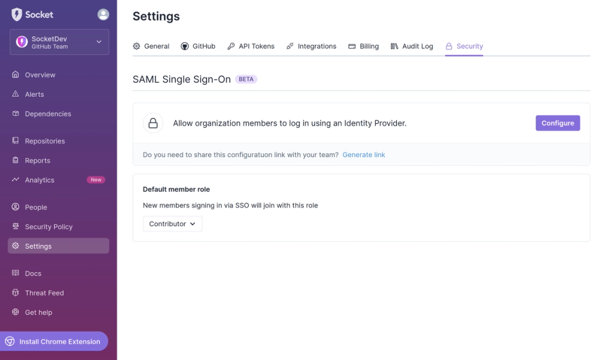The width and height of the screenshot is (606, 360).
Task: Click the Generate link hyperlink
Action: point(364,154)
